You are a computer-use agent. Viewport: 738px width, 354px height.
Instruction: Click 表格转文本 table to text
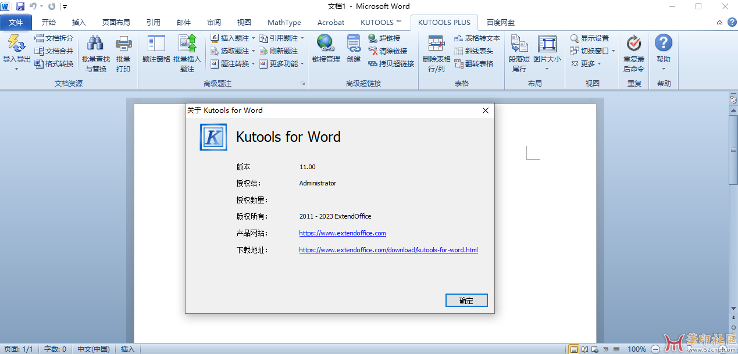pyautogui.click(x=477, y=38)
